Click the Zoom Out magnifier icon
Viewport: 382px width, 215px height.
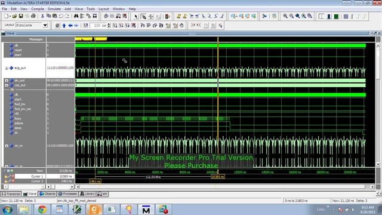292,16
